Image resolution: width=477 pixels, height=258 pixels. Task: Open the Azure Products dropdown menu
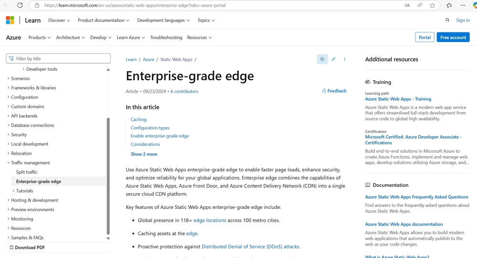point(39,37)
